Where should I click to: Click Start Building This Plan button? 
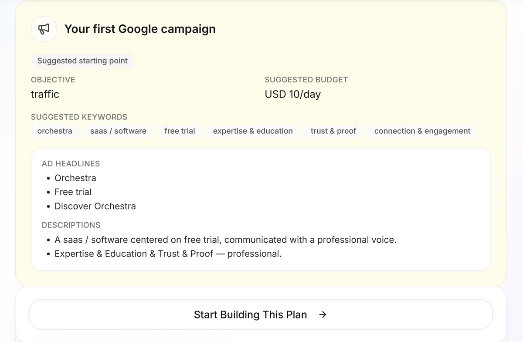[x=261, y=315]
